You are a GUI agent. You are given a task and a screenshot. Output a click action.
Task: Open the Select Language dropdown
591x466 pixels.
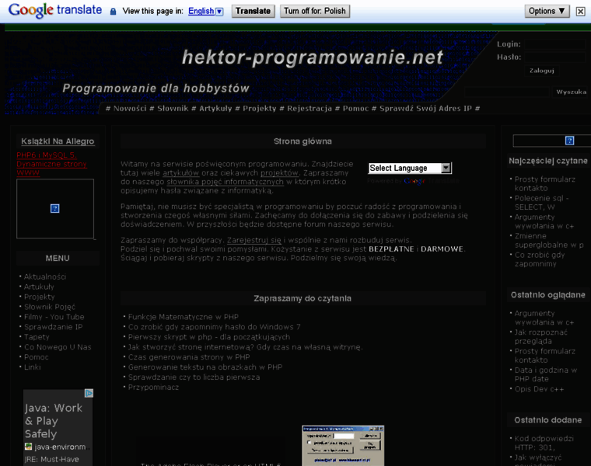[x=410, y=168]
